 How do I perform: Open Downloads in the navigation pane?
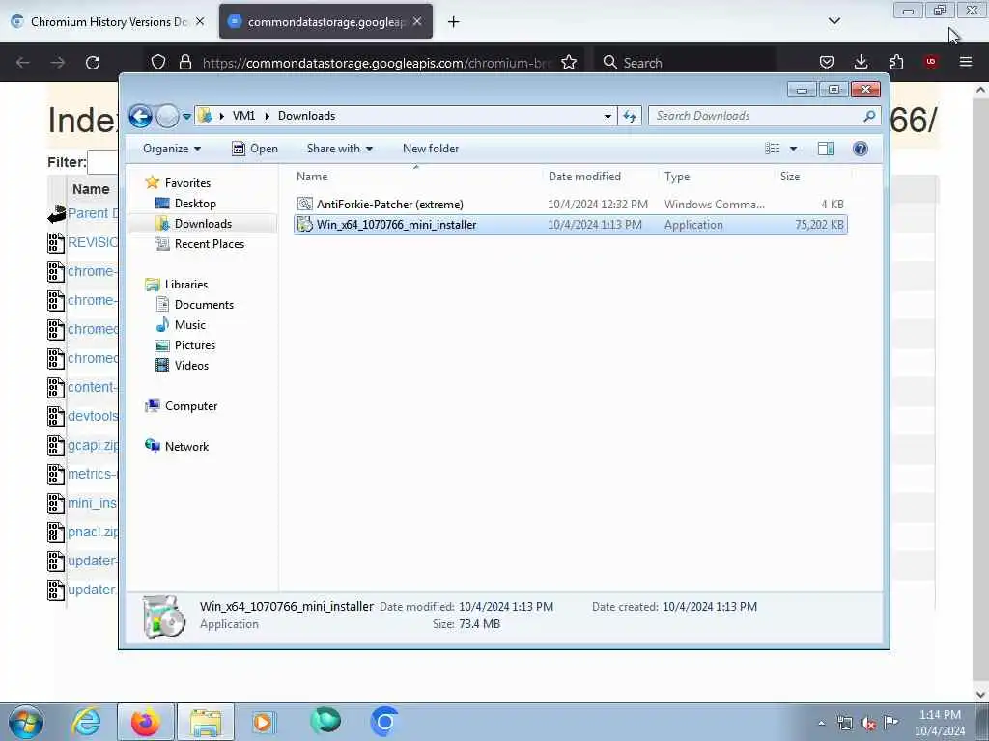pyautogui.click(x=203, y=223)
